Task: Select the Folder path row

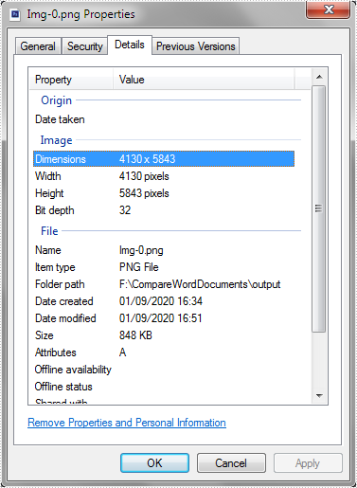Action: click(x=164, y=284)
